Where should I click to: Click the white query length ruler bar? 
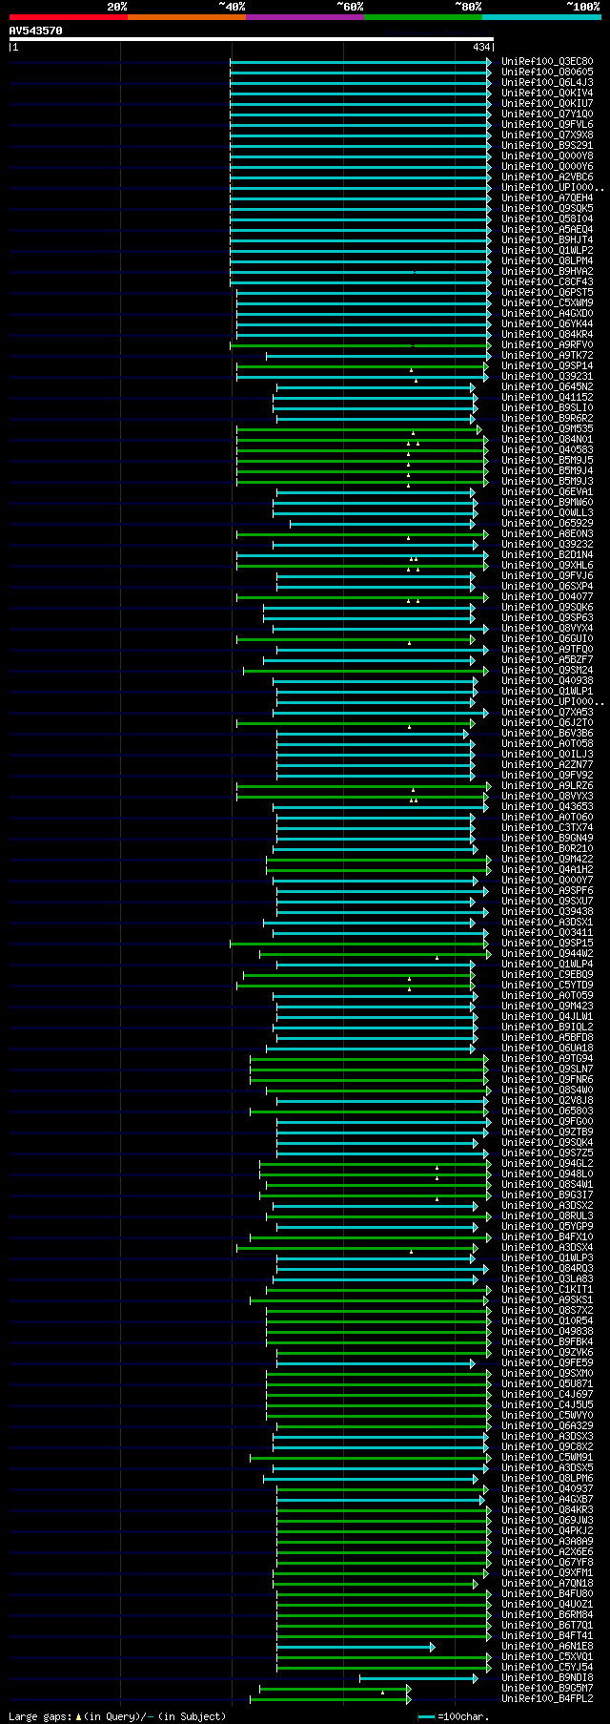click(251, 39)
